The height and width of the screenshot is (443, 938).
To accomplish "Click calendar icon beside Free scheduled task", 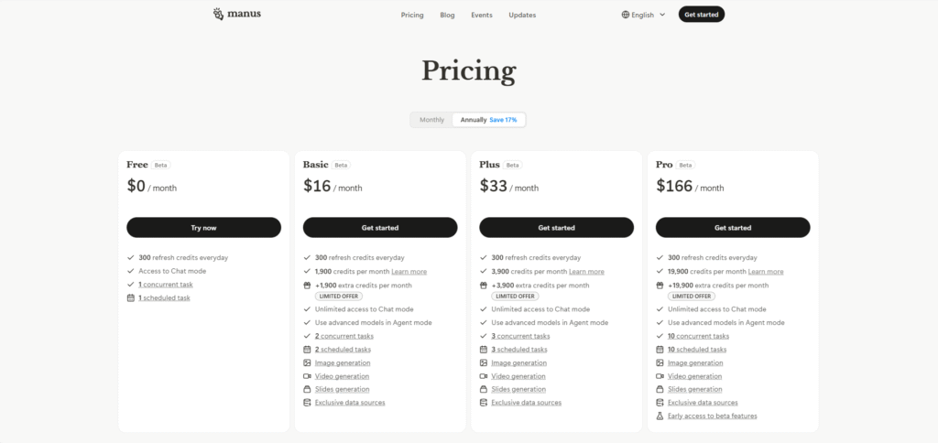I will (130, 297).
